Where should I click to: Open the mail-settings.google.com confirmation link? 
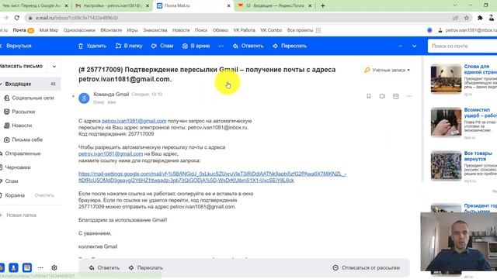[x=212, y=177]
